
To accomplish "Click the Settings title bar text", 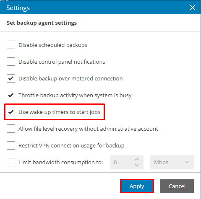I will click(x=18, y=8).
